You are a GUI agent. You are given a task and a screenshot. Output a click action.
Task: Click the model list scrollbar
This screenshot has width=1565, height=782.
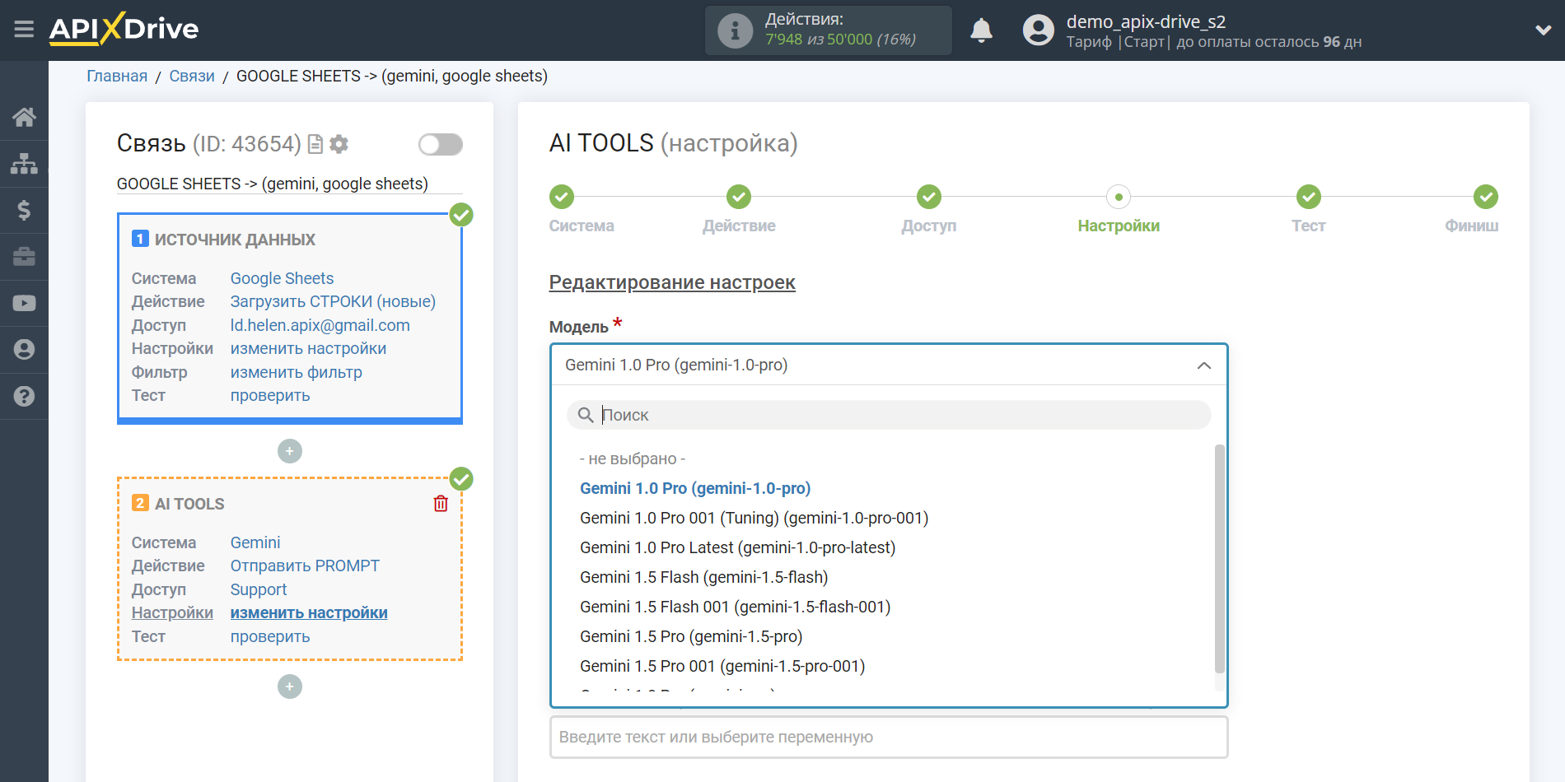pos(1219,560)
